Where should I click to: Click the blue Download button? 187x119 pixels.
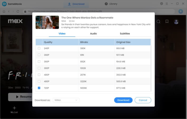(123, 100)
